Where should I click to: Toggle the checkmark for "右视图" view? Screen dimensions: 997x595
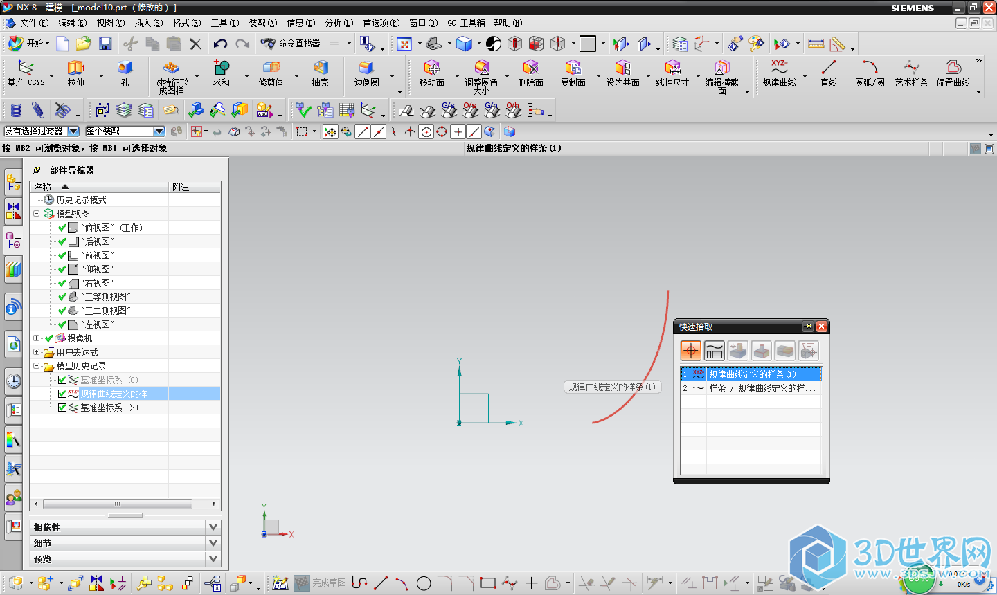pos(62,283)
